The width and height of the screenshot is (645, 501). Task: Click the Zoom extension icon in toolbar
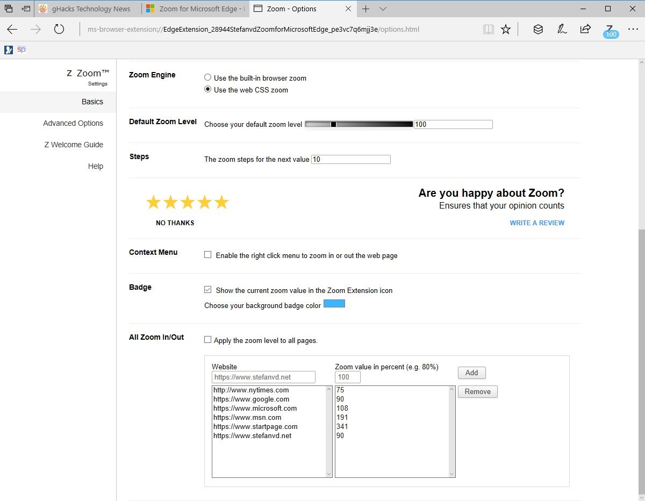click(x=610, y=30)
